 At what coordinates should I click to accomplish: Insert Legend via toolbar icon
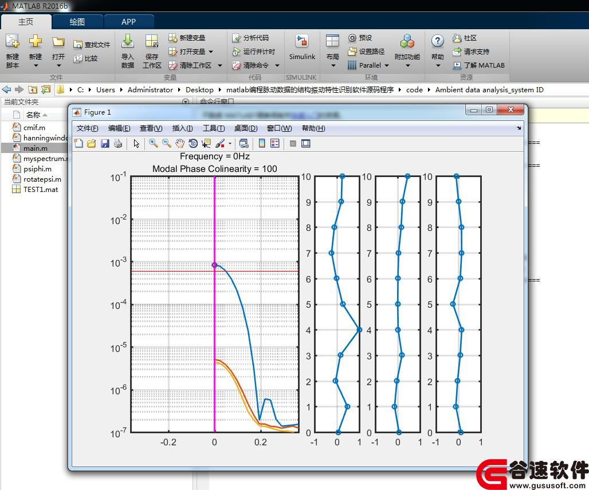275,143
